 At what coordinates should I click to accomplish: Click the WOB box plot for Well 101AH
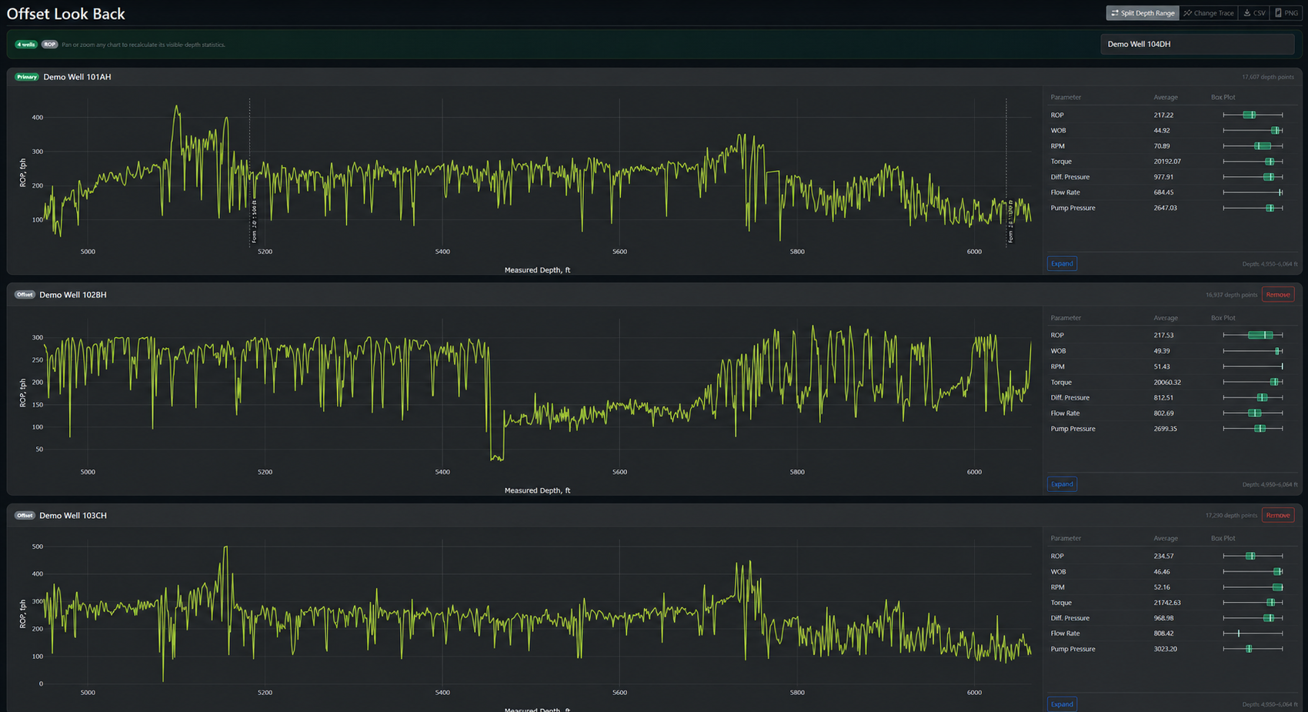coord(1253,130)
